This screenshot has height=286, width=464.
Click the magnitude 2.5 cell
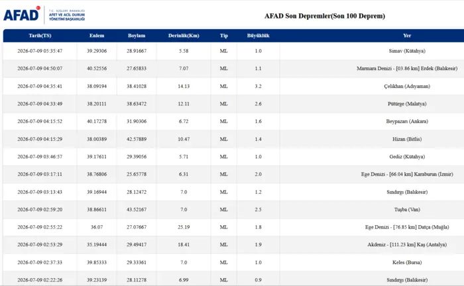click(258, 209)
